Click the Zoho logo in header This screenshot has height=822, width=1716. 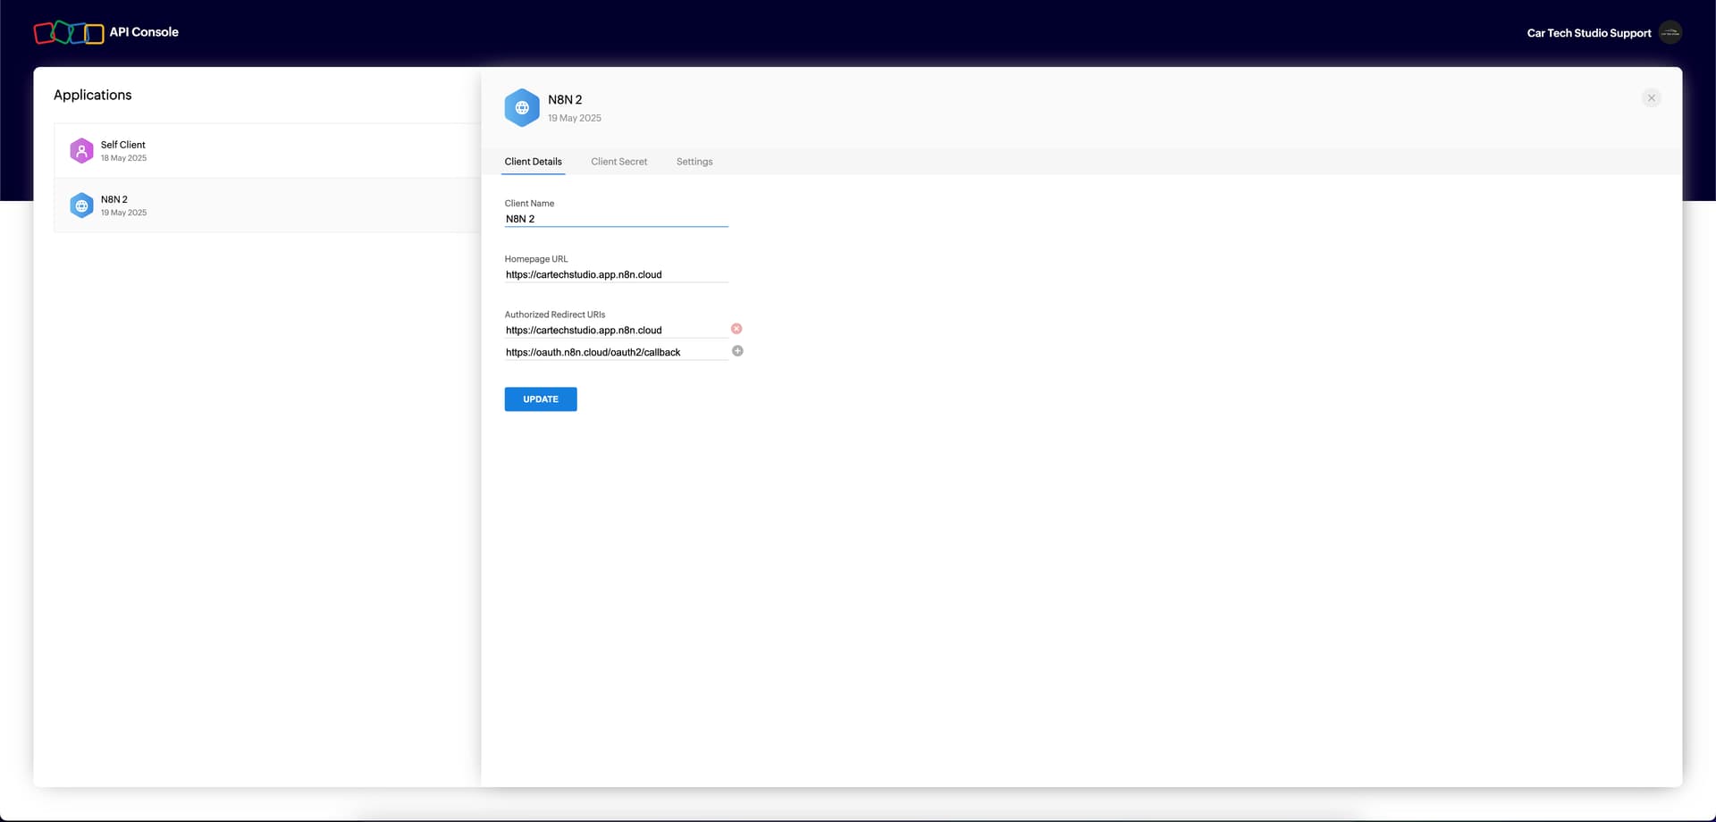[69, 33]
